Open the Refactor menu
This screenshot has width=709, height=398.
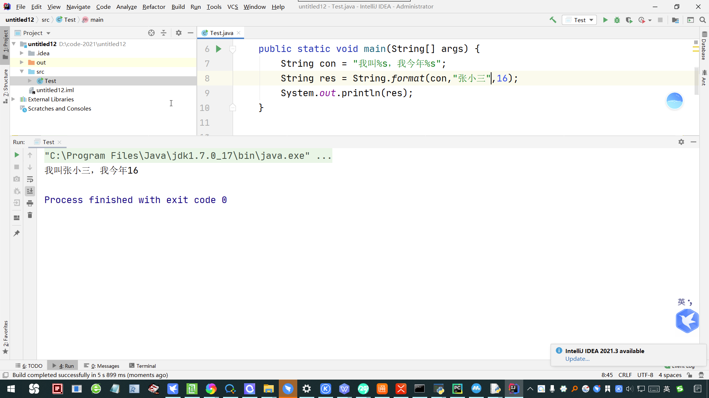pos(154,7)
